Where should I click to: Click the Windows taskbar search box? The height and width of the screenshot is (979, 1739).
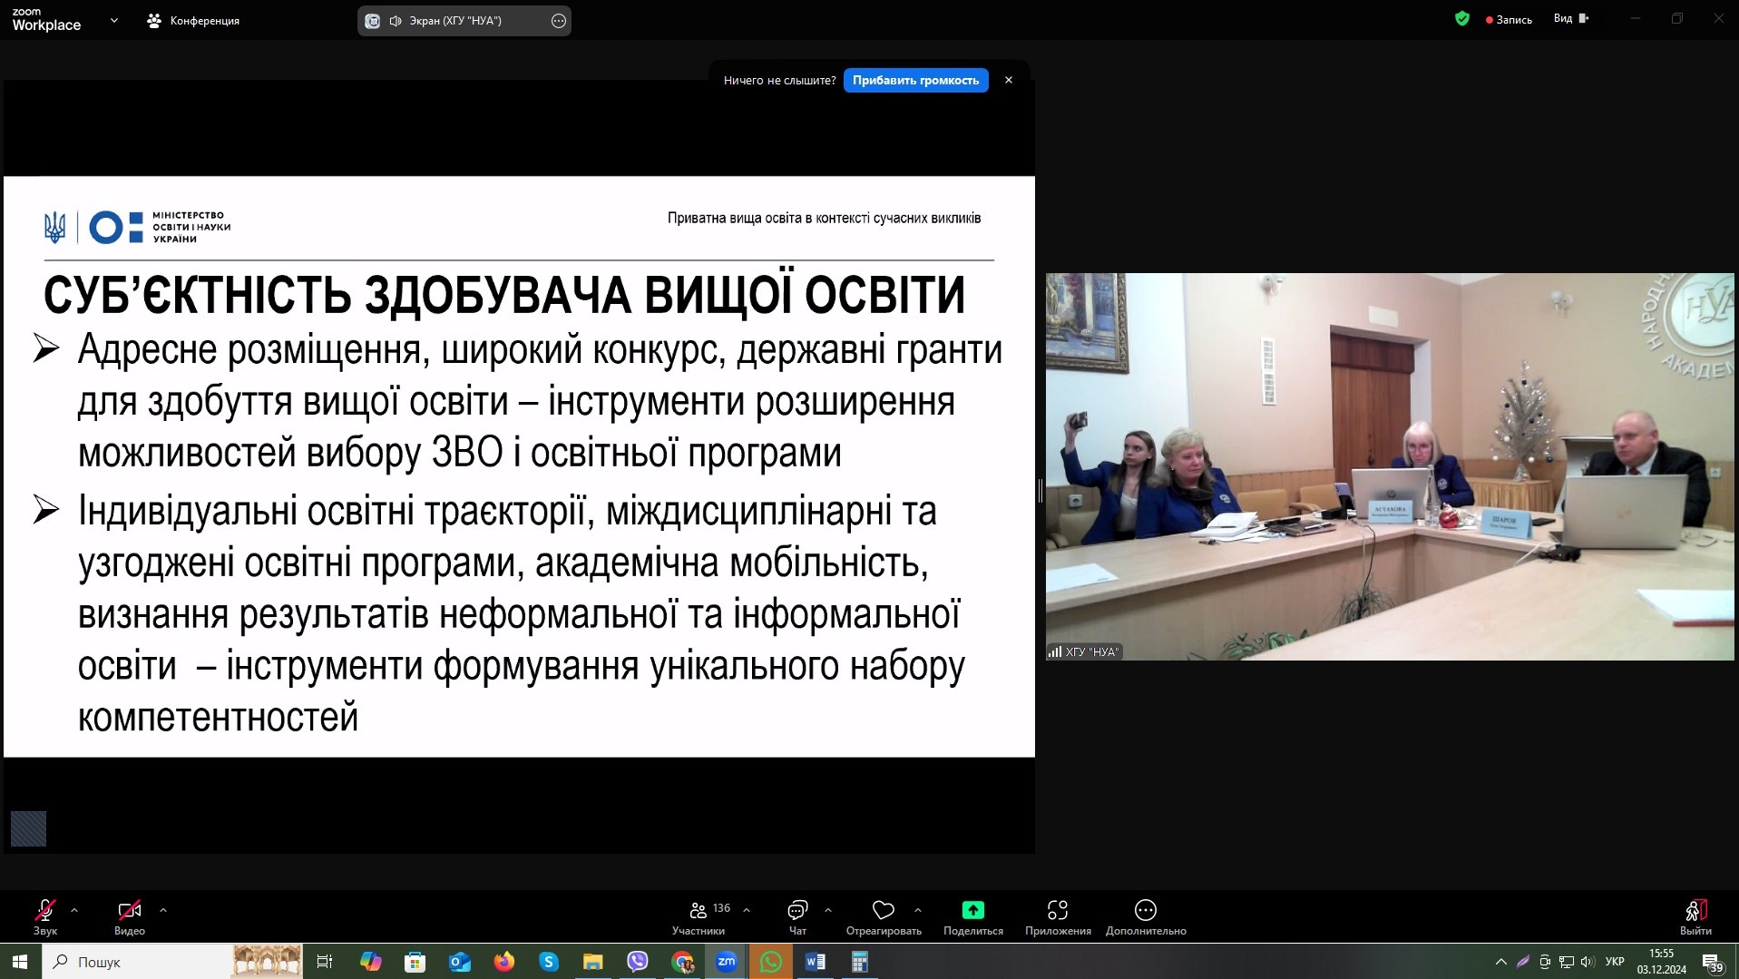pos(136,962)
